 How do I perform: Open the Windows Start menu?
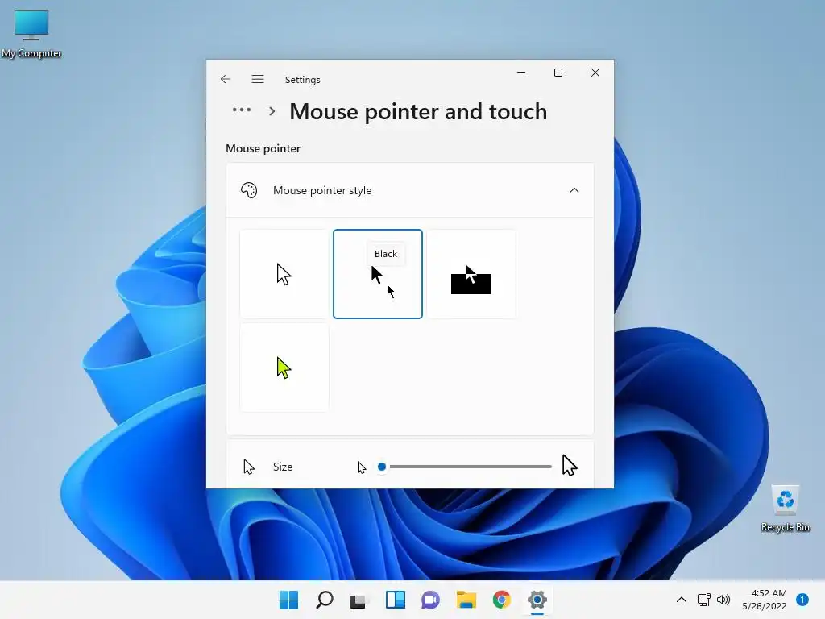click(289, 600)
